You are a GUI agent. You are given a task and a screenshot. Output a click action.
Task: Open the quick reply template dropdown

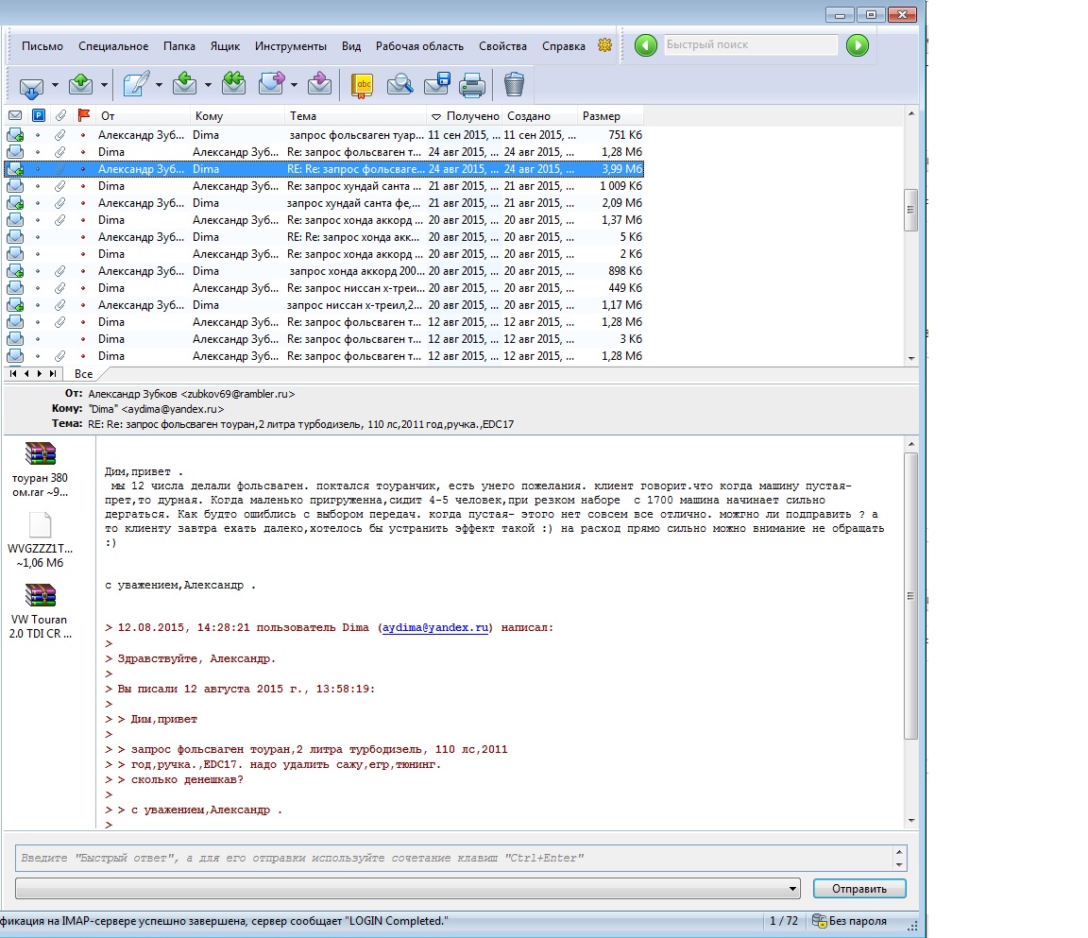point(792,889)
